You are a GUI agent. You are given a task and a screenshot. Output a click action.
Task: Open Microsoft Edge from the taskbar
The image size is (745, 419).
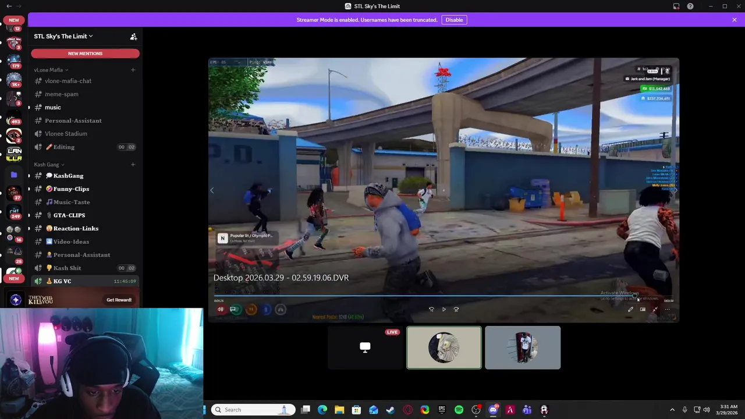click(322, 410)
